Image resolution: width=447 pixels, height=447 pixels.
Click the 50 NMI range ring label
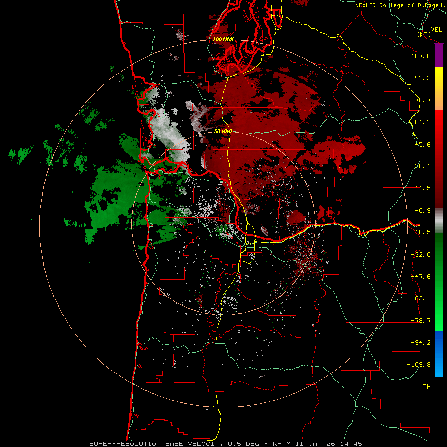223,132
